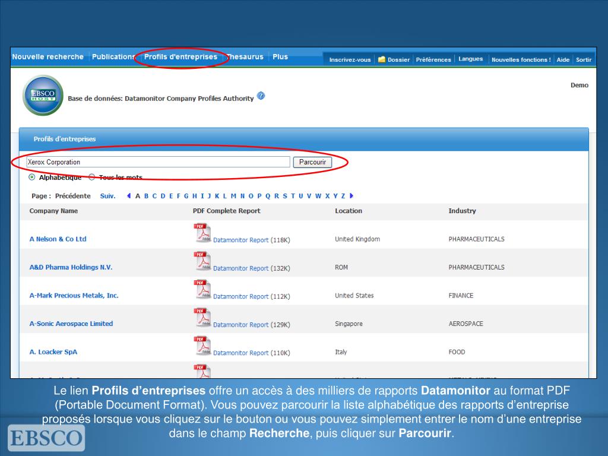Image resolution: width=608 pixels, height=456 pixels.
Task: Jump to letter Z in alphabet list
Action: (x=343, y=196)
